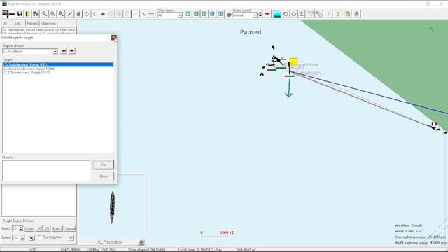Click the printer icon in toolbar
448x252 pixels.
[356, 14]
